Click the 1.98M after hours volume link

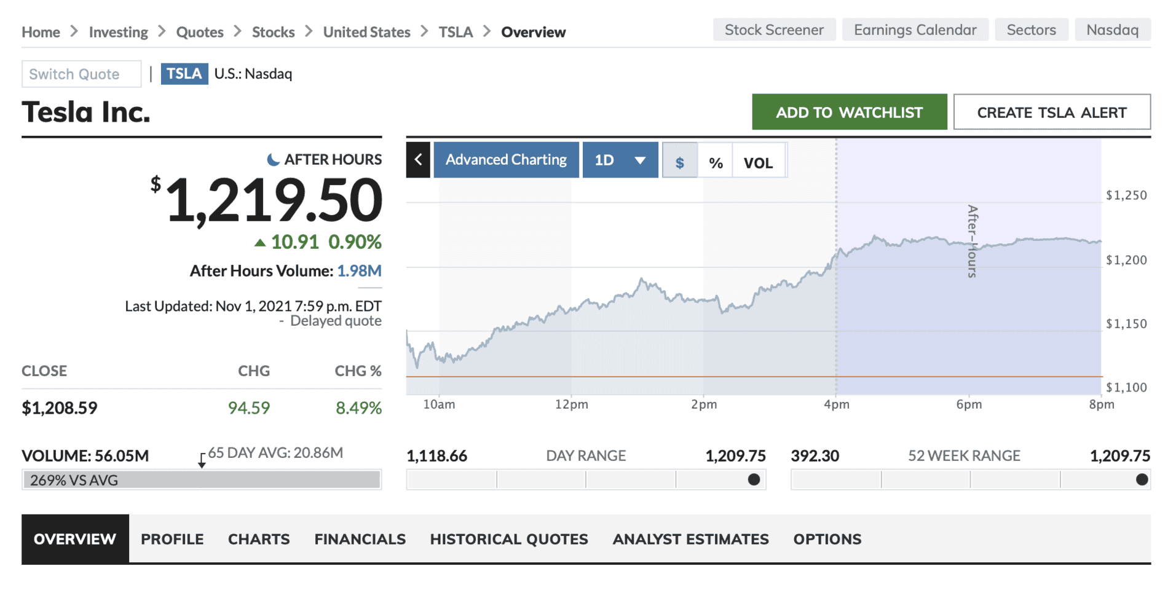pyautogui.click(x=358, y=270)
